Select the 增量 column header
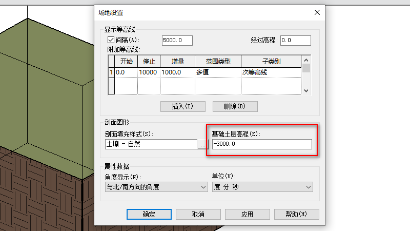Screen dimensions: 410x231 point(177,62)
